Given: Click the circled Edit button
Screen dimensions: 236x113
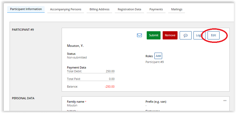Looking at the screenshot, I should [x=213, y=35].
